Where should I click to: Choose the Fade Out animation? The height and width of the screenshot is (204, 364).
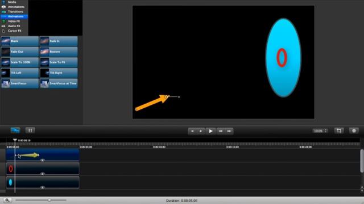(x=20, y=52)
